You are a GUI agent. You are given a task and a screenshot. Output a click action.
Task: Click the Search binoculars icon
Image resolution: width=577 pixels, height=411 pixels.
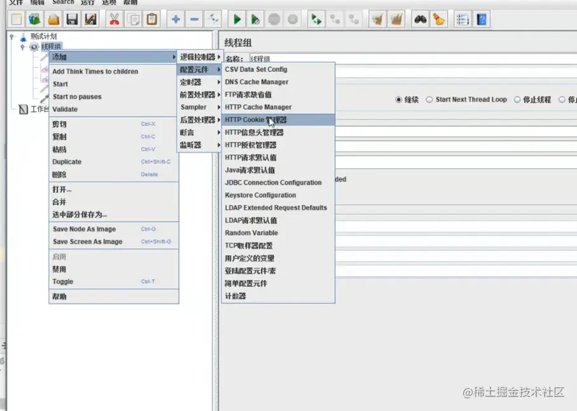(x=421, y=19)
